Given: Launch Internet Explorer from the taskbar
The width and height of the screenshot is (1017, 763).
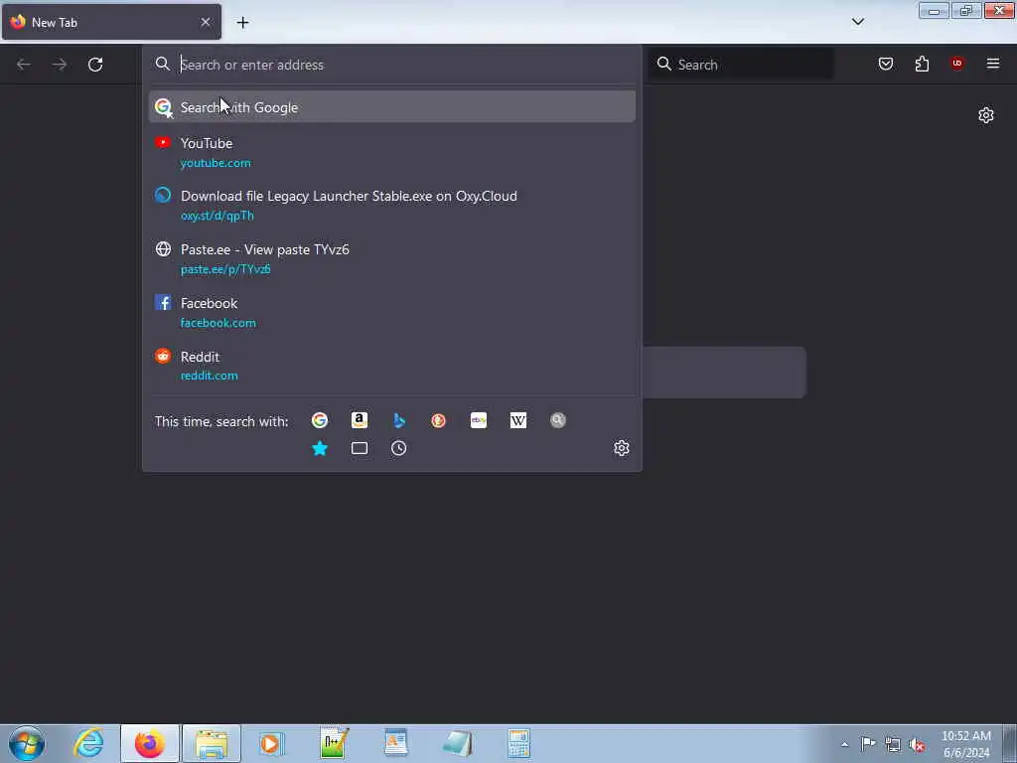Looking at the screenshot, I should (x=88, y=743).
